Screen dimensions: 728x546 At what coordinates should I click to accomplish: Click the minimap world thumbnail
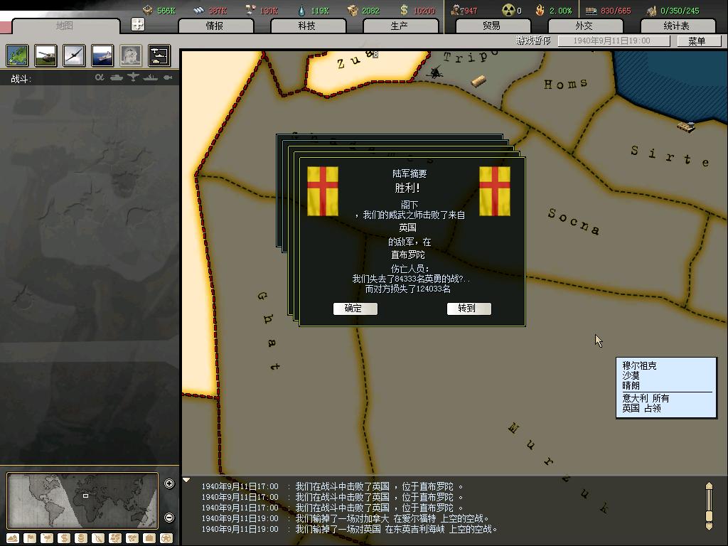[x=82, y=500]
